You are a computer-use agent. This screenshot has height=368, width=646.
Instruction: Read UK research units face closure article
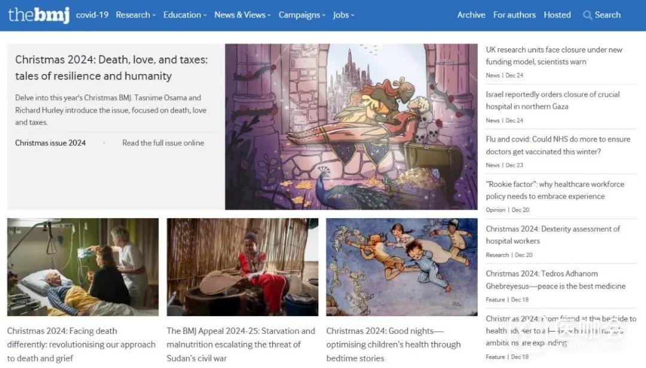coord(554,56)
